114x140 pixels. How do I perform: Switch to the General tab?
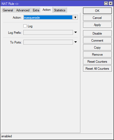click(x=8, y=10)
